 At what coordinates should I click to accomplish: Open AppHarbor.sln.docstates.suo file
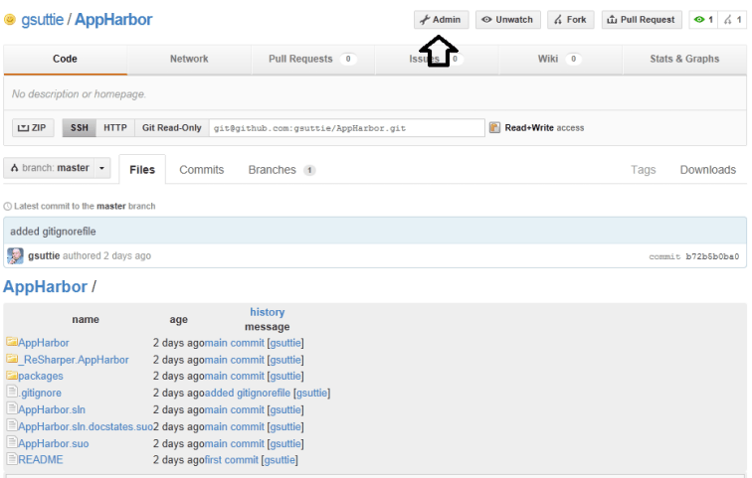tap(86, 426)
